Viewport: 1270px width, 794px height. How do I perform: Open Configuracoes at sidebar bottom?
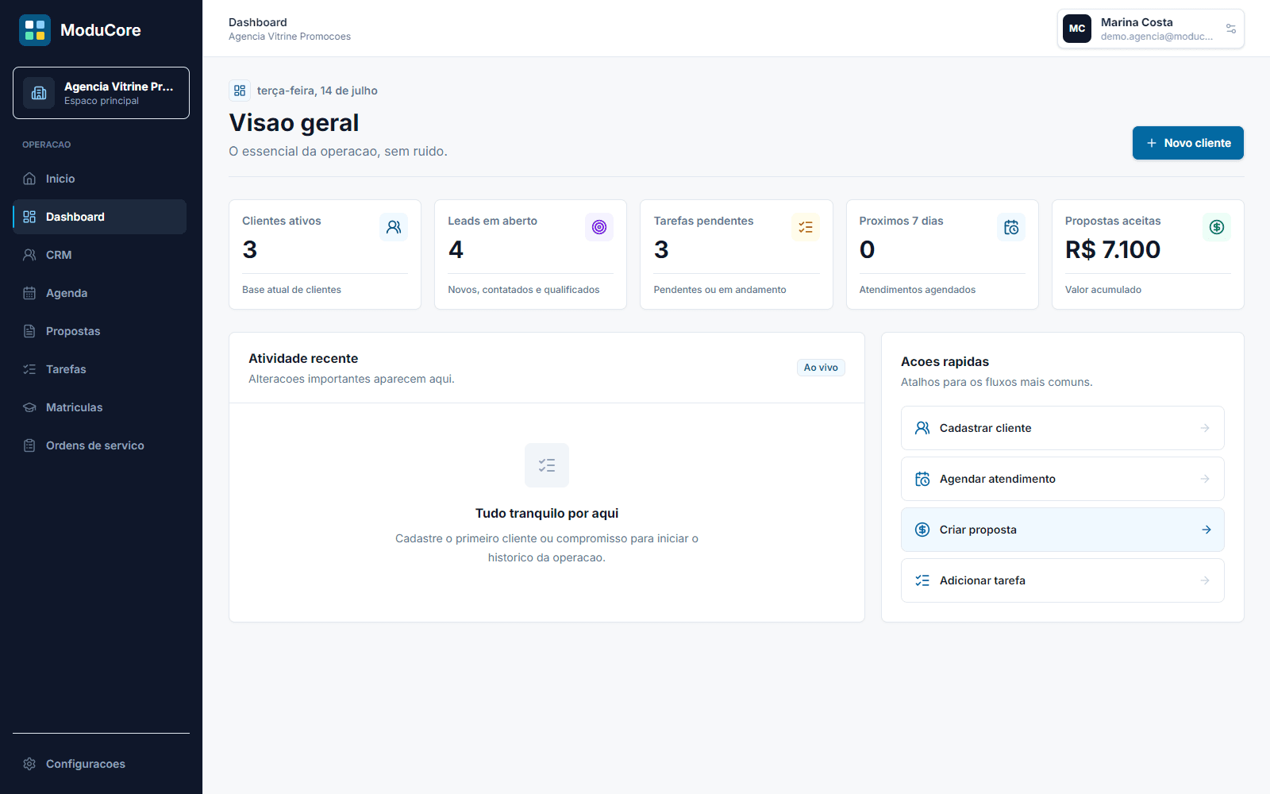(100, 764)
